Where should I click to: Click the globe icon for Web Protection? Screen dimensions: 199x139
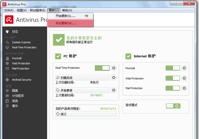coord(7,63)
